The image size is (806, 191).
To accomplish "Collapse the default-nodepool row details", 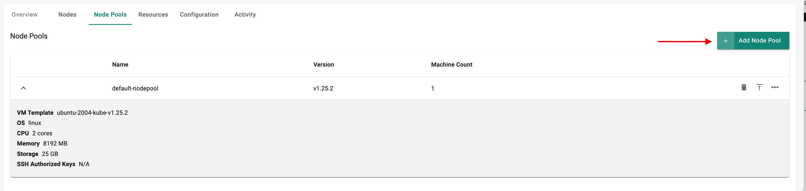I will point(24,88).
